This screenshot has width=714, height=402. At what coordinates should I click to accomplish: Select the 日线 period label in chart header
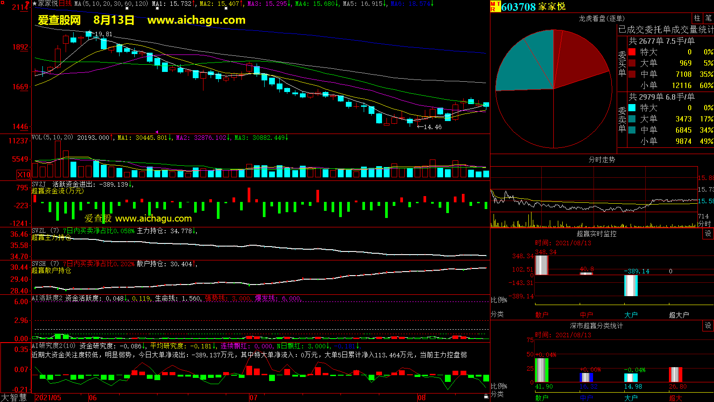click(x=65, y=4)
